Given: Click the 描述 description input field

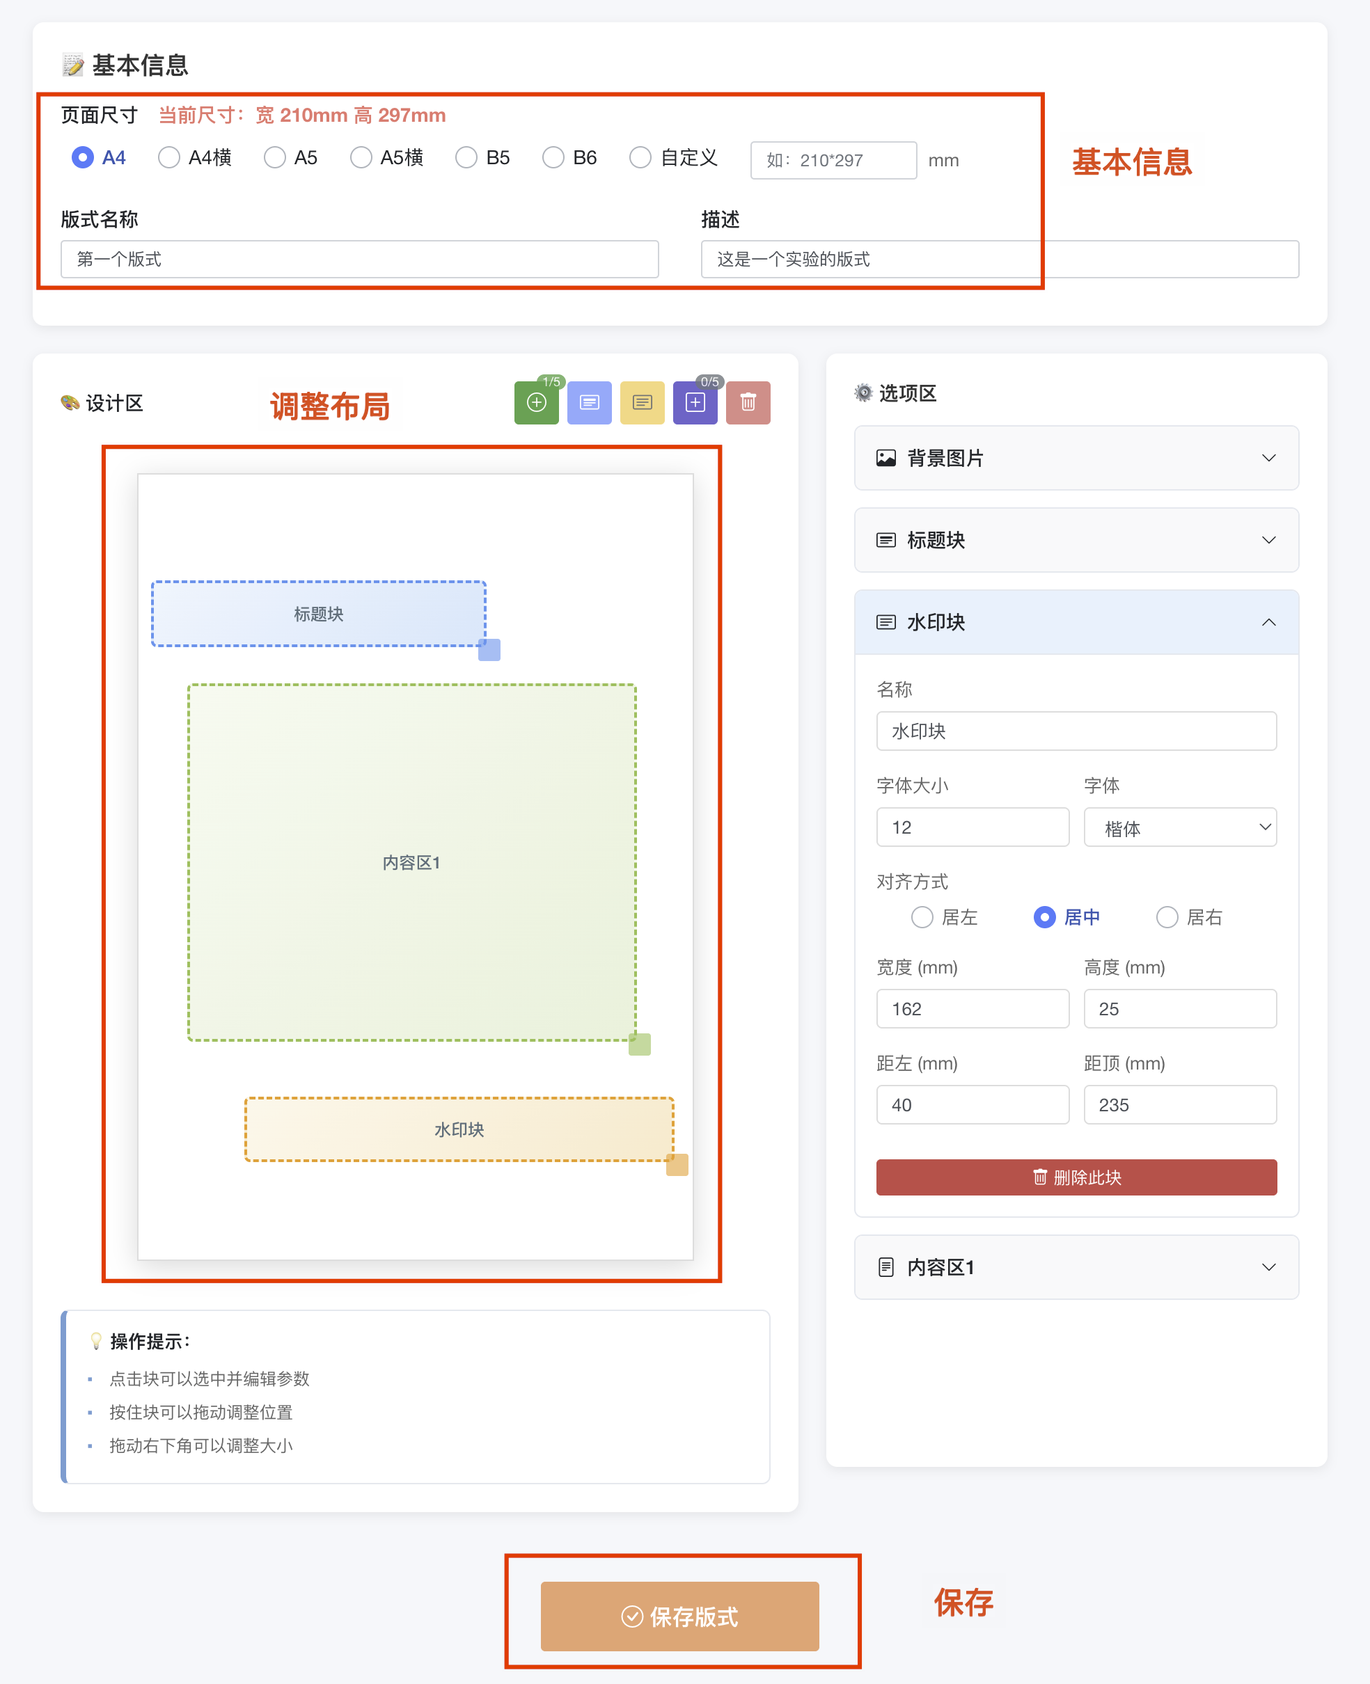Looking at the screenshot, I should (x=1000, y=259).
